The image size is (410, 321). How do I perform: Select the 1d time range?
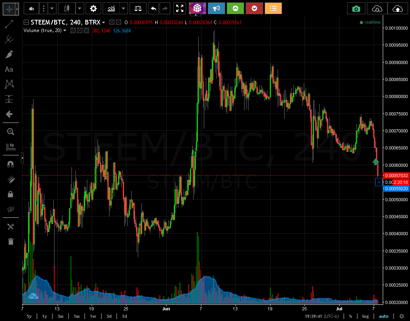coord(124,316)
